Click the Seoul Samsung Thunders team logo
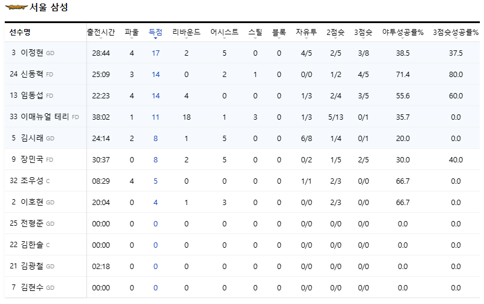This screenshot has height=304, width=484. (x=17, y=7)
